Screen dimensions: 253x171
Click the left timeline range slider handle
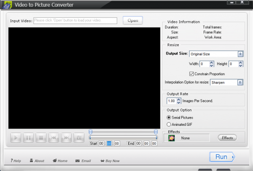click(x=90, y=132)
